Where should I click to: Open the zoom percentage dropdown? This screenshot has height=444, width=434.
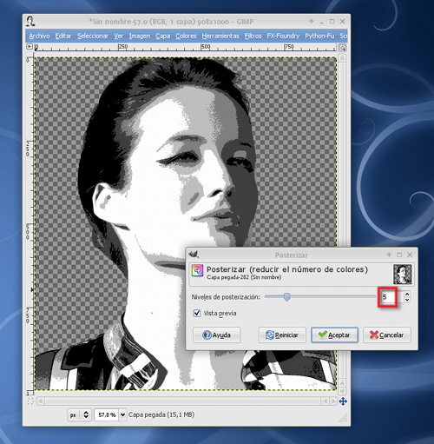pyautogui.click(x=122, y=414)
